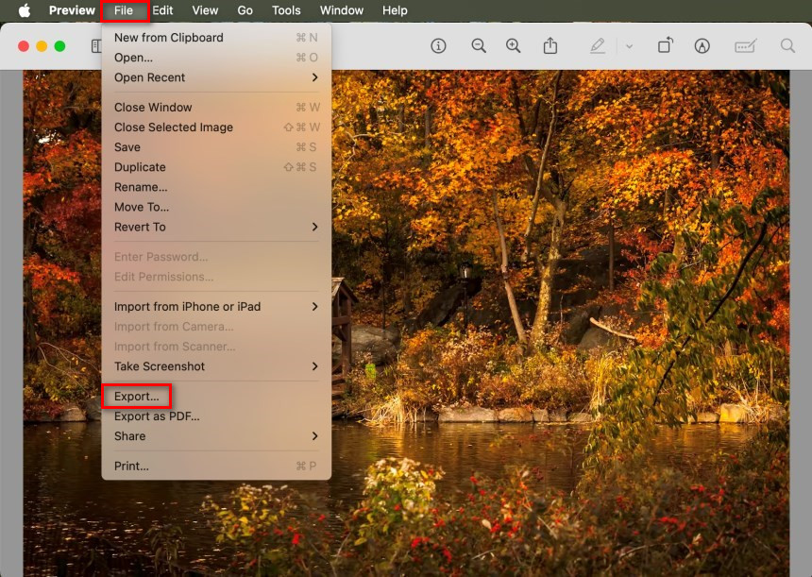The height and width of the screenshot is (577, 812).
Task: Open the Window menu
Action: coord(341,10)
